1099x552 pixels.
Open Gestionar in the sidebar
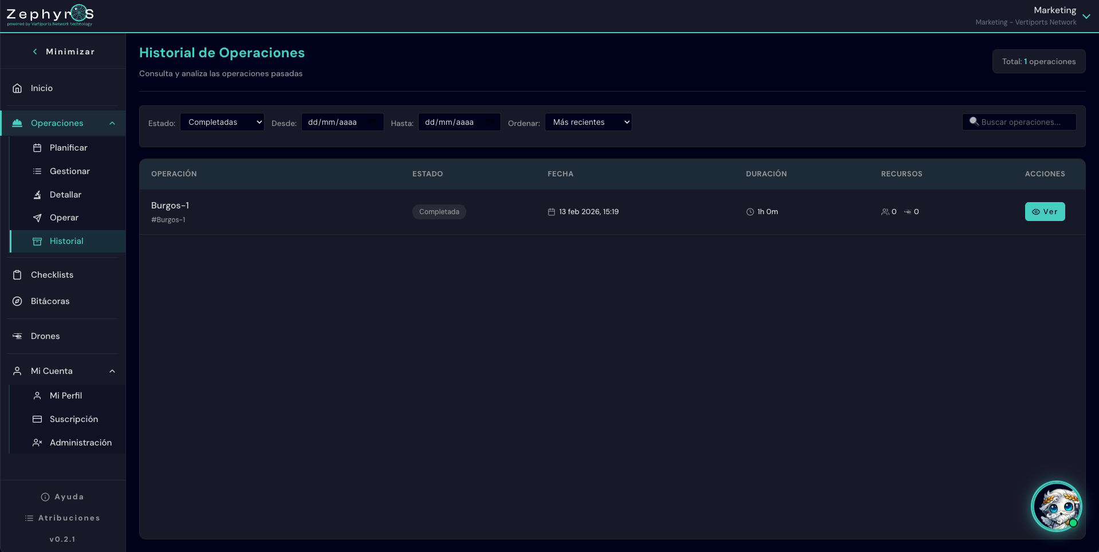[69, 171]
